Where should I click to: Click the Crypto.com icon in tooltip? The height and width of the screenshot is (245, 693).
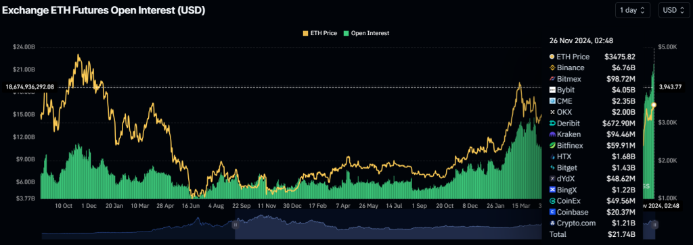click(552, 223)
